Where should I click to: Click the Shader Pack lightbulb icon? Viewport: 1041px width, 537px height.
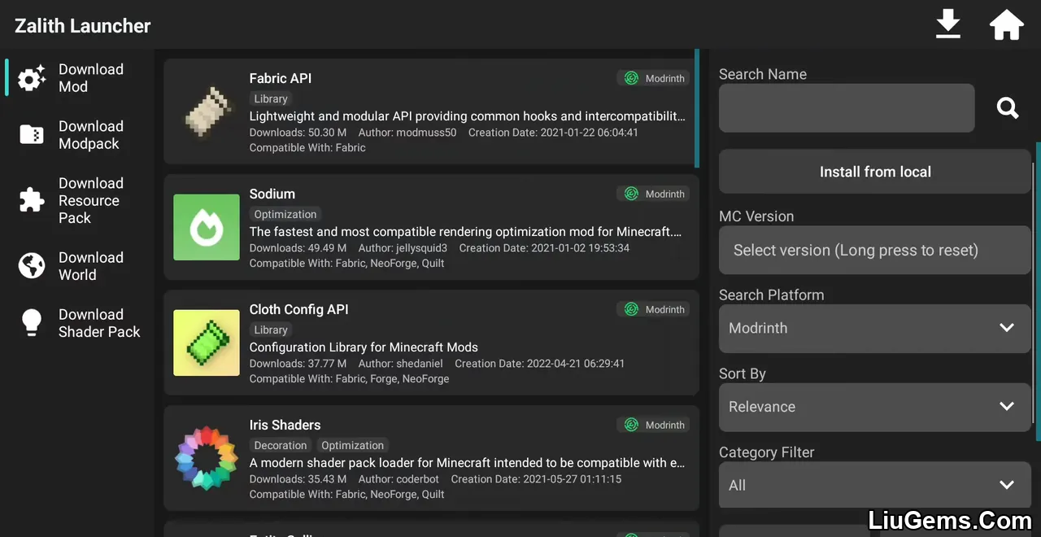click(x=32, y=322)
